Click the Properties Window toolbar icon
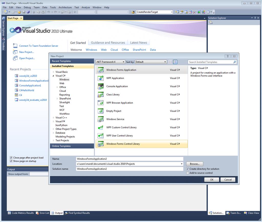Viewport: 262px width, 222px height. coord(181,12)
